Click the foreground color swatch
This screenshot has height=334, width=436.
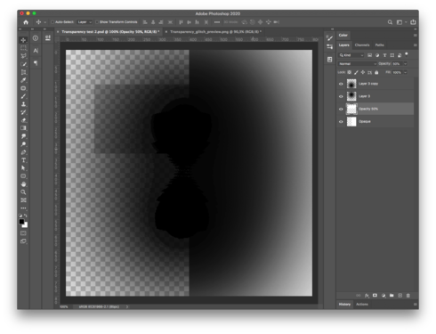21,222
